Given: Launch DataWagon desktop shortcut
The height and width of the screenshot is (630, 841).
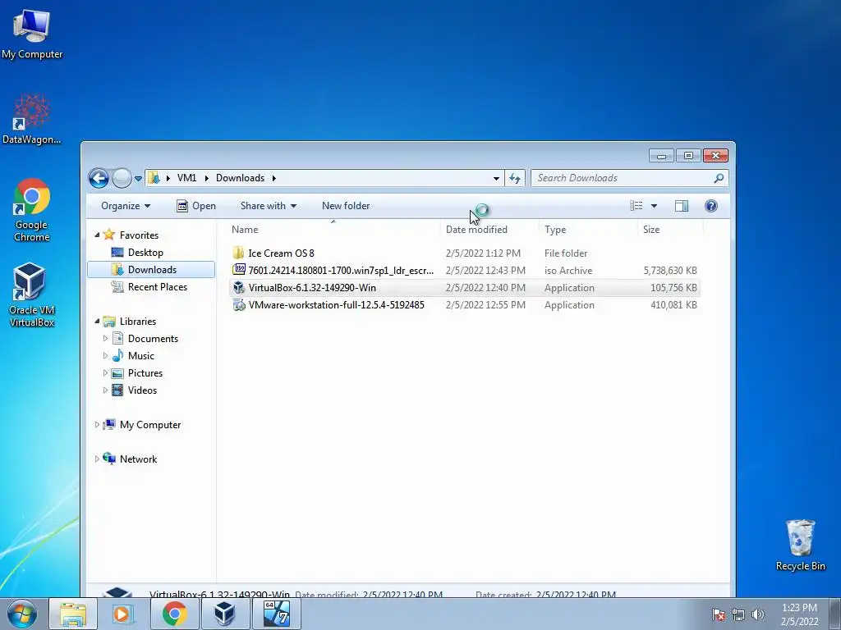Looking at the screenshot, I should click(32, 119).
